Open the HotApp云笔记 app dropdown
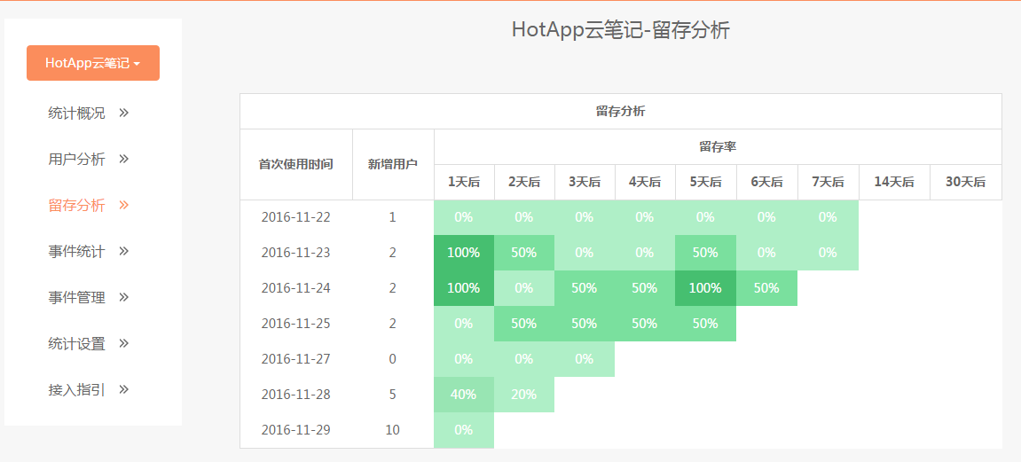 point(93,63)
